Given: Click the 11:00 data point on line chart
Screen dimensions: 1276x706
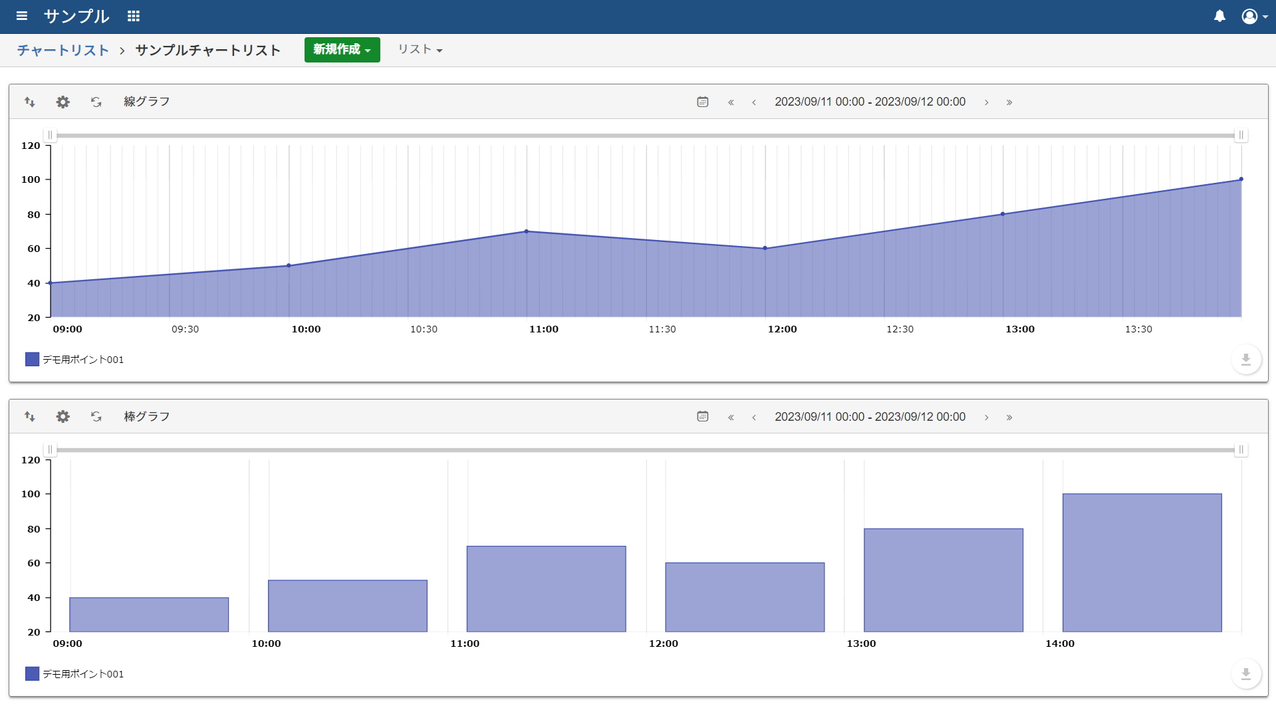Looking at the screenshot, I should tap(527, 231).
